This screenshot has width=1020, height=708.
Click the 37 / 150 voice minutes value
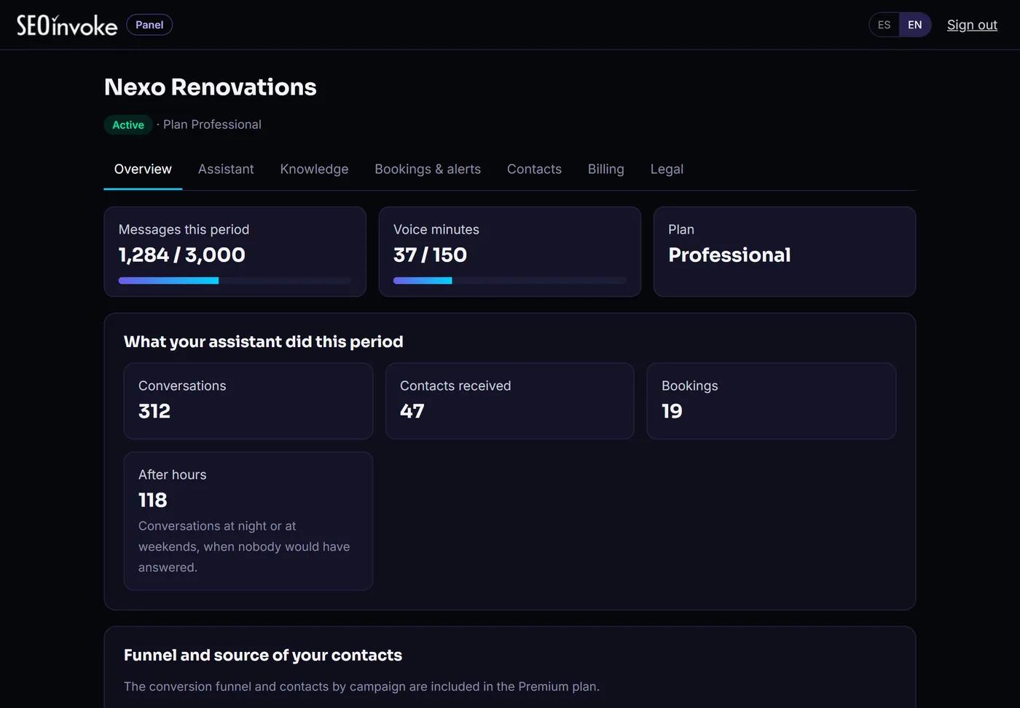click(430, 255)
